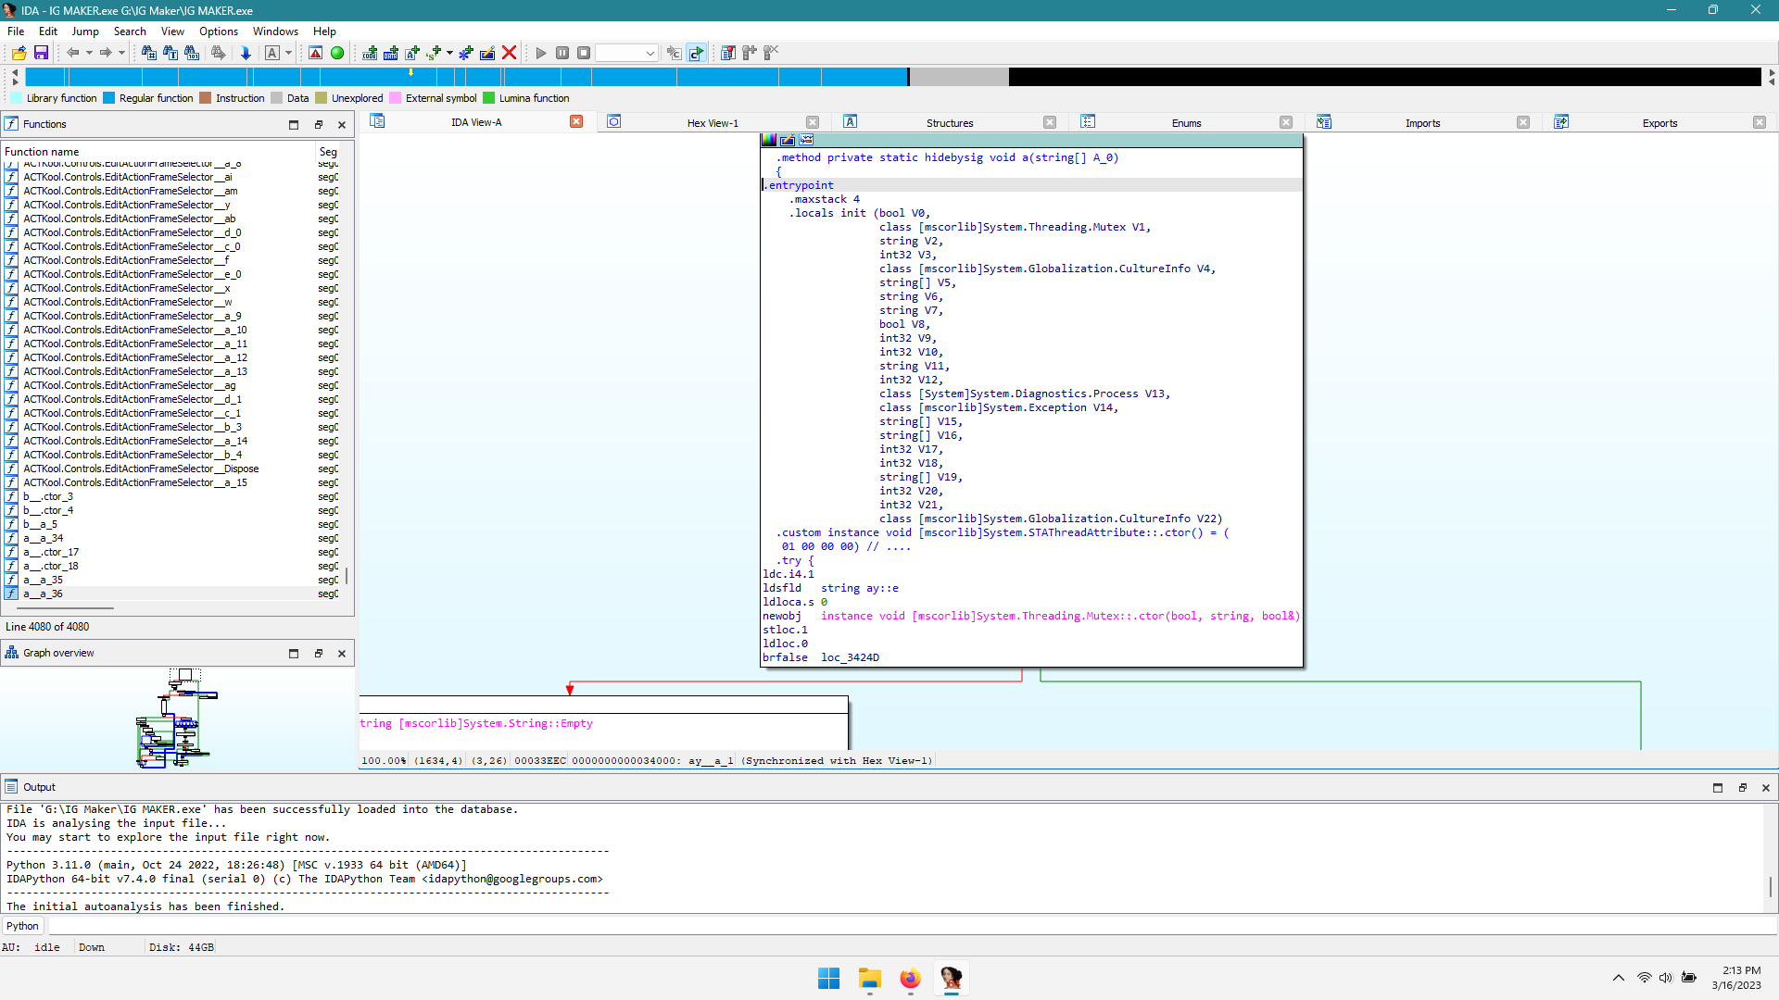Click the text search binoculars icon

[x=170, y=53]
